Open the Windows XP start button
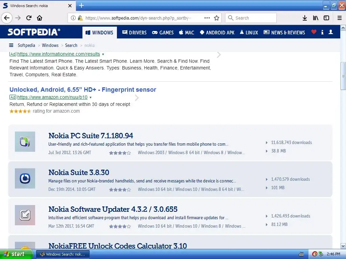 (16, 254)
